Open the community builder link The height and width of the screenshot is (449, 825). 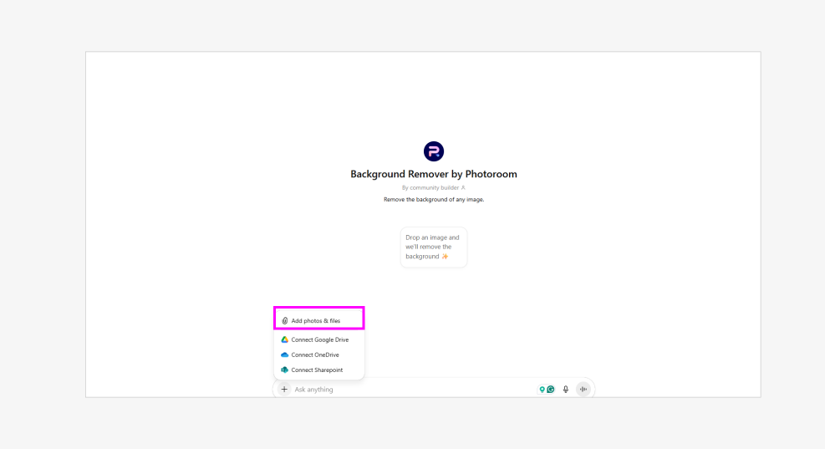[x=434, y=188]
